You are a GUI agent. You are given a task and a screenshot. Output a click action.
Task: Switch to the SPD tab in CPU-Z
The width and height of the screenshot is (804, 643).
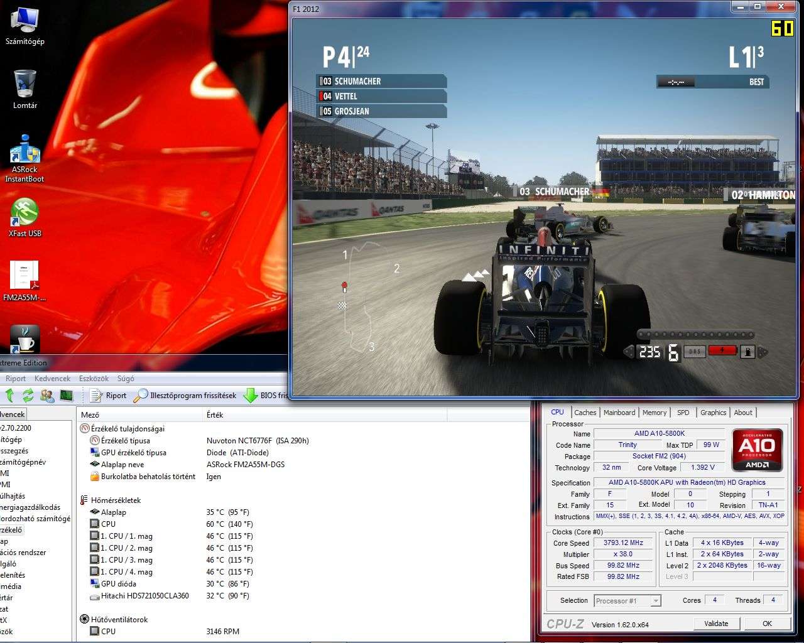click(x=683, y=413)
